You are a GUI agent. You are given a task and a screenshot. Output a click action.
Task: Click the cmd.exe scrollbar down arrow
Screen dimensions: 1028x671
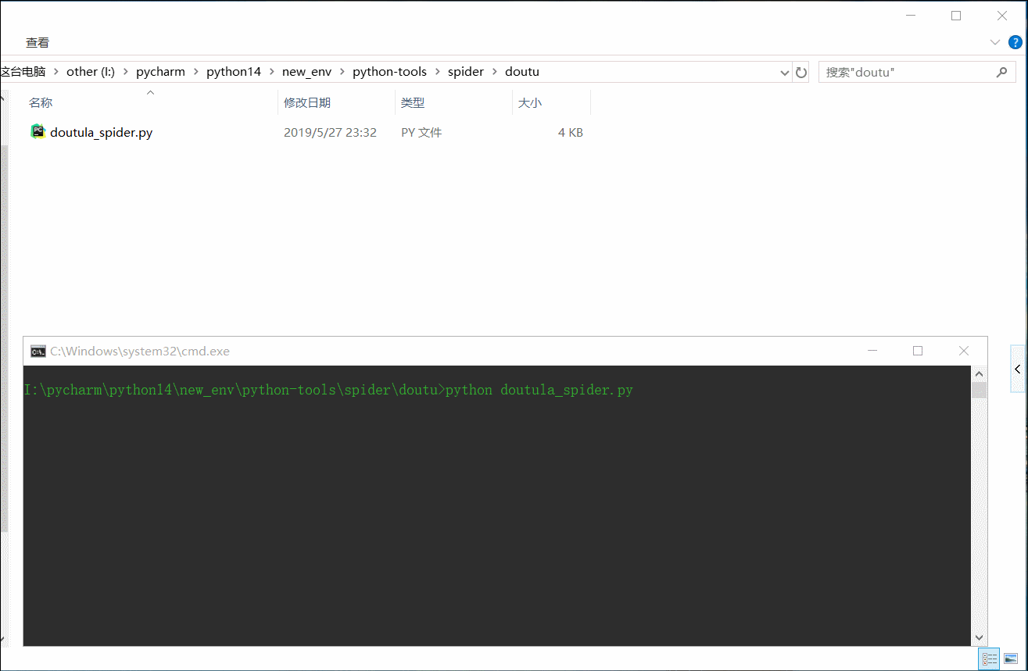(x=979, y=638)
